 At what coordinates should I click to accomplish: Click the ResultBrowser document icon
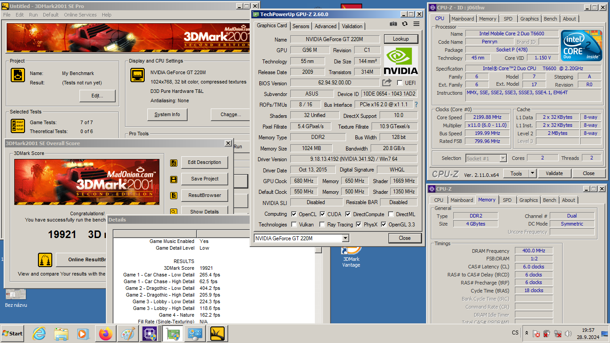coord(174,196)
